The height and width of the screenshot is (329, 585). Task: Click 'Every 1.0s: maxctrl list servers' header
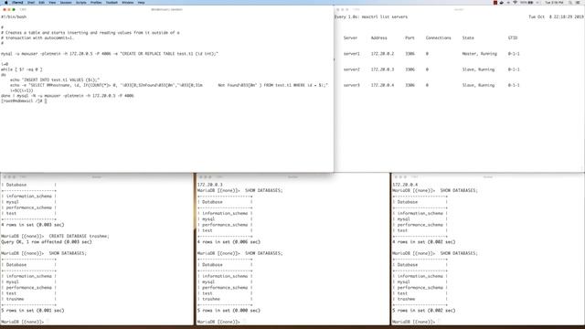(x=371, y=16)
